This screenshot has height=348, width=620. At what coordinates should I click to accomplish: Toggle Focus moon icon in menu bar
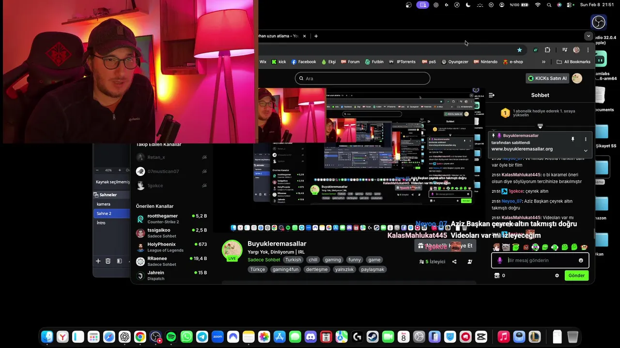(468, 5)
